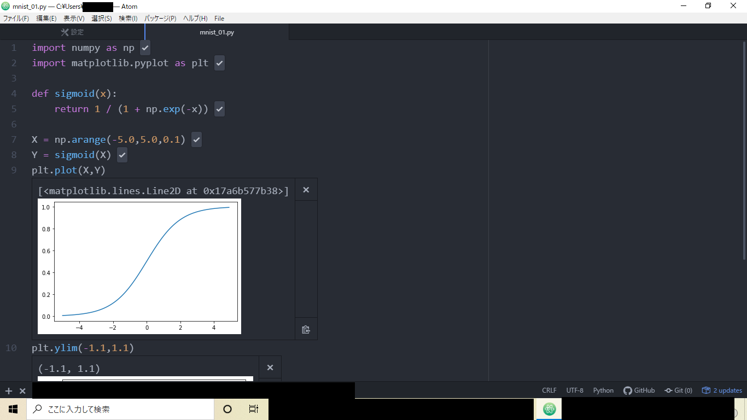This screenshot has width=747, height=420.
Task: Open the CRLF line-ending selector
Action: coord(549,390)
